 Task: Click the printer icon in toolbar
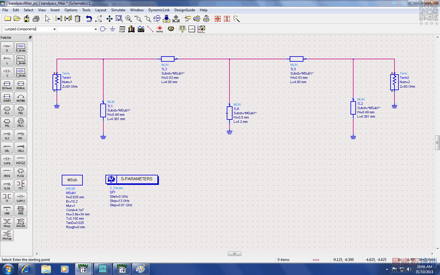point(36,19)
